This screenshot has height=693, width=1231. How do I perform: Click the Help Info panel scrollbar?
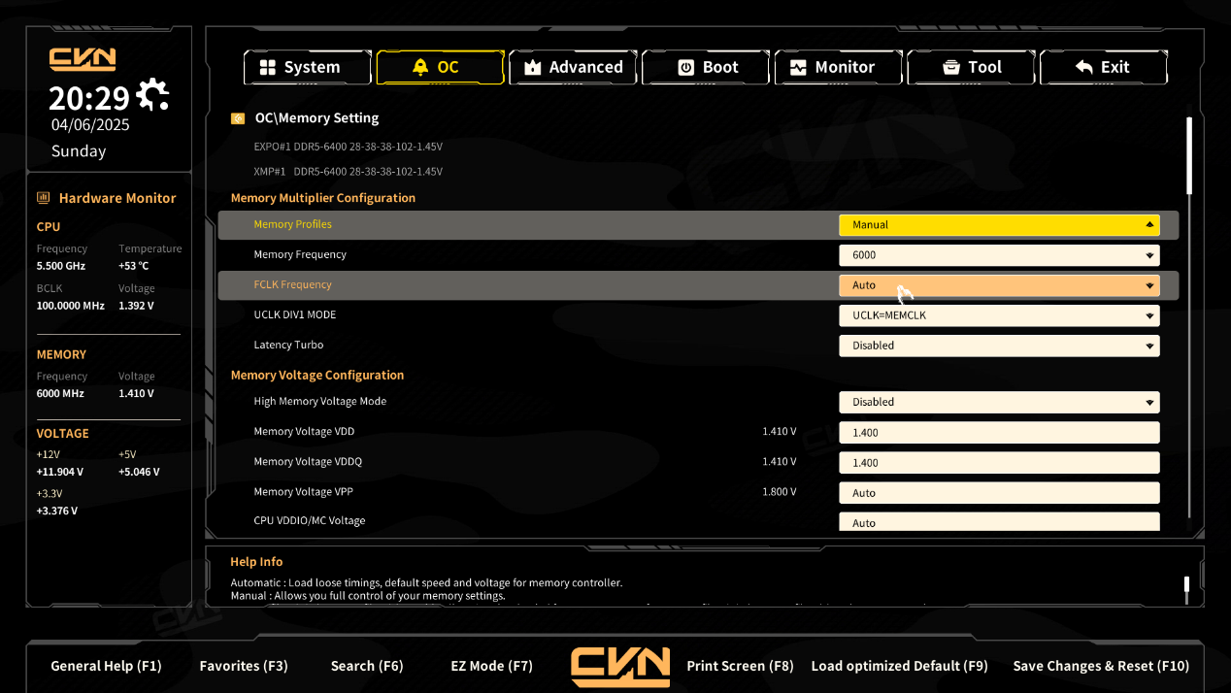coord(1186,584)
